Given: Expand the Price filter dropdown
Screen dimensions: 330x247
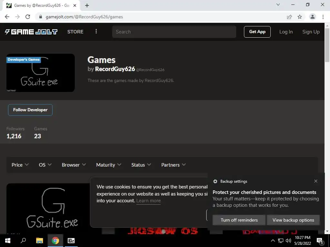Looking at the screenshot, I should tap(20, 165).
